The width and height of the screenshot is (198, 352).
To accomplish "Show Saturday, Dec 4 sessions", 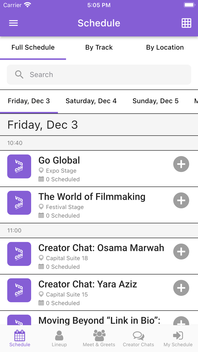I will point(91,101).
